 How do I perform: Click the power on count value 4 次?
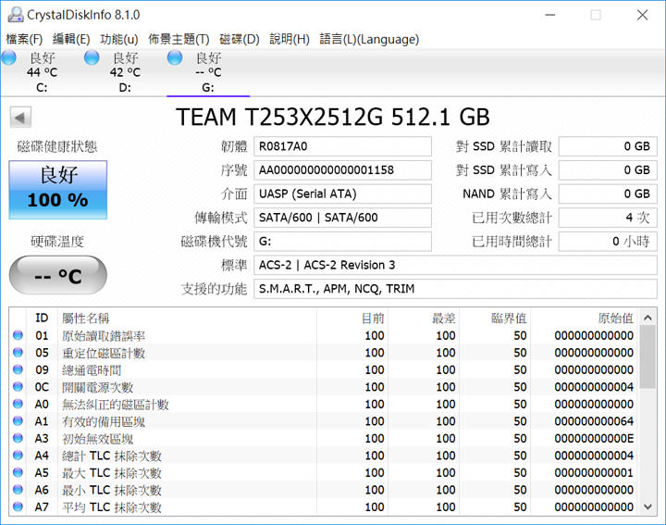pos(608,218)
